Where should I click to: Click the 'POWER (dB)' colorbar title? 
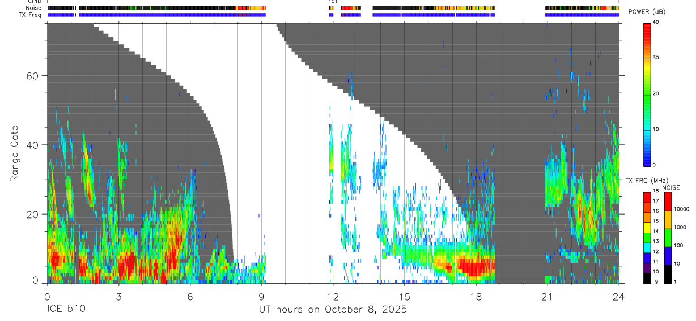[x=647, y=12]
